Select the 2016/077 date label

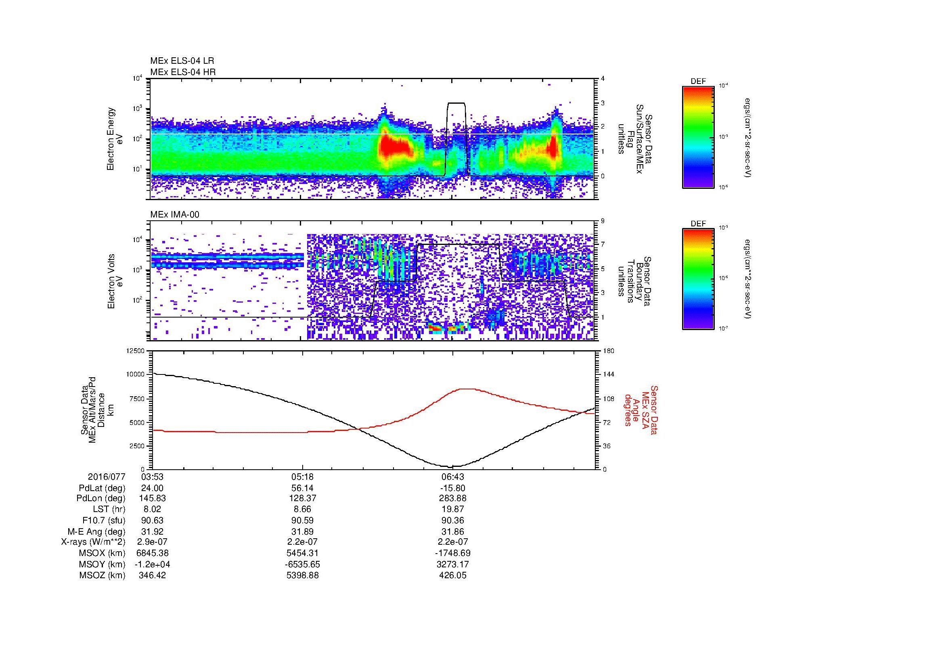click(107, 477)
